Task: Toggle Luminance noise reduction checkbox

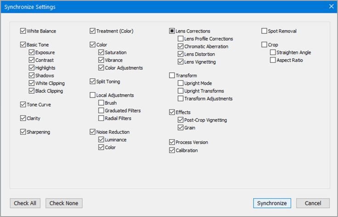Action: click(101, 140)
